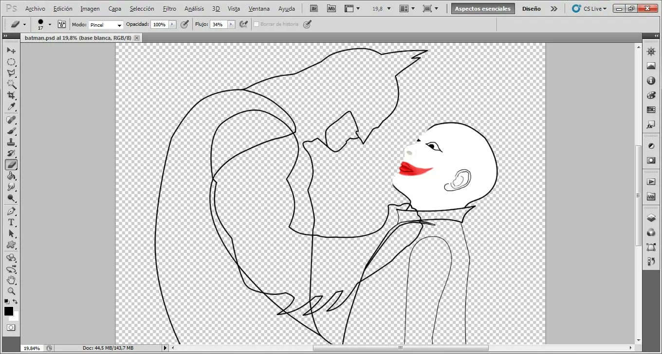Viewport: 662px width, 354px height.
Task: Select the Crop tool
Action: (x=11, y=95)
